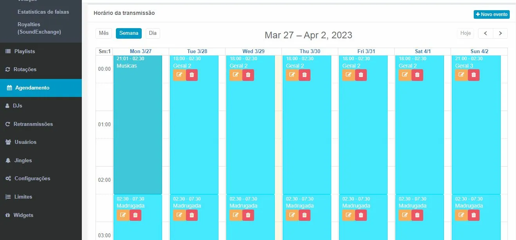The width and height of the screenshot is (516, 240).
Task: Jump to today with Hoje button
Action: pyautogui.click(x=465, y=33)
